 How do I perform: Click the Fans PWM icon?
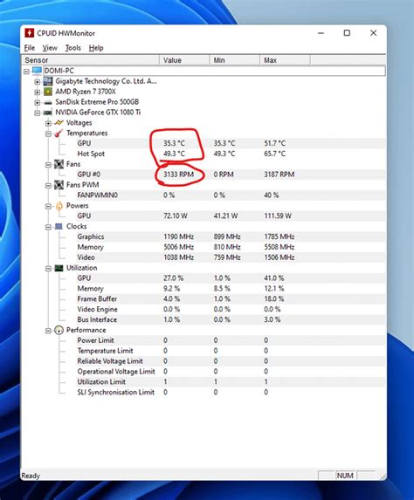point(59,185)
